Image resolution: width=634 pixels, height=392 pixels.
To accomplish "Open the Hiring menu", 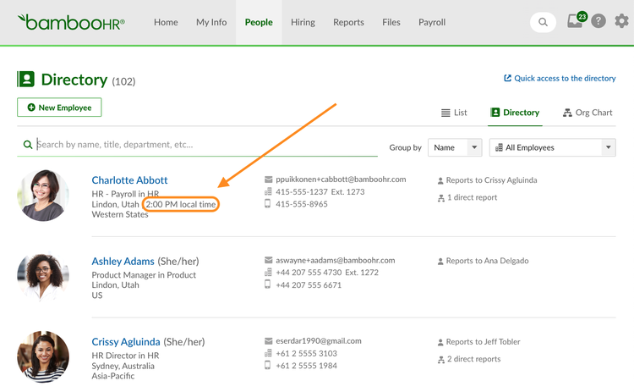I will (303, 22).
